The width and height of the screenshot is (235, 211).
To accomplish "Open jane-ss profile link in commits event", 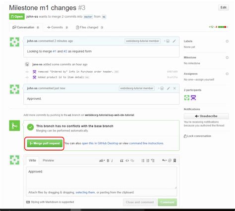I will pyautogui.click(x=37, y=64).
